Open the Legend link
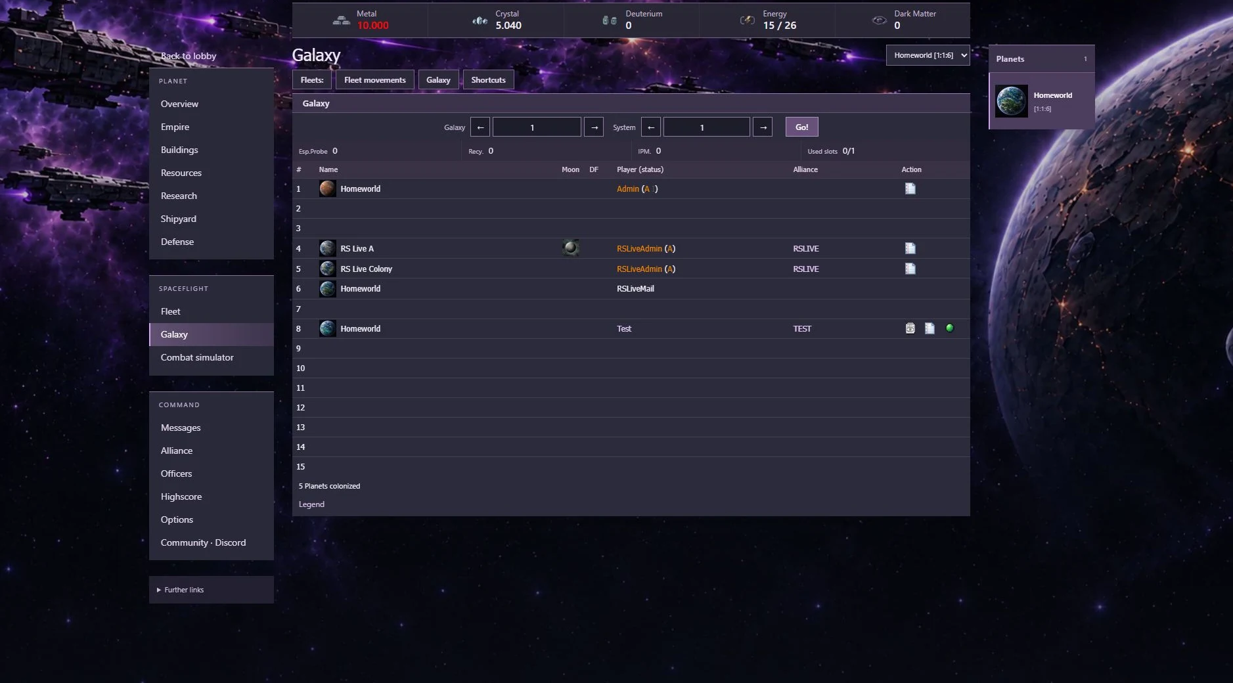1233x683 pixels. coord(311,504)
